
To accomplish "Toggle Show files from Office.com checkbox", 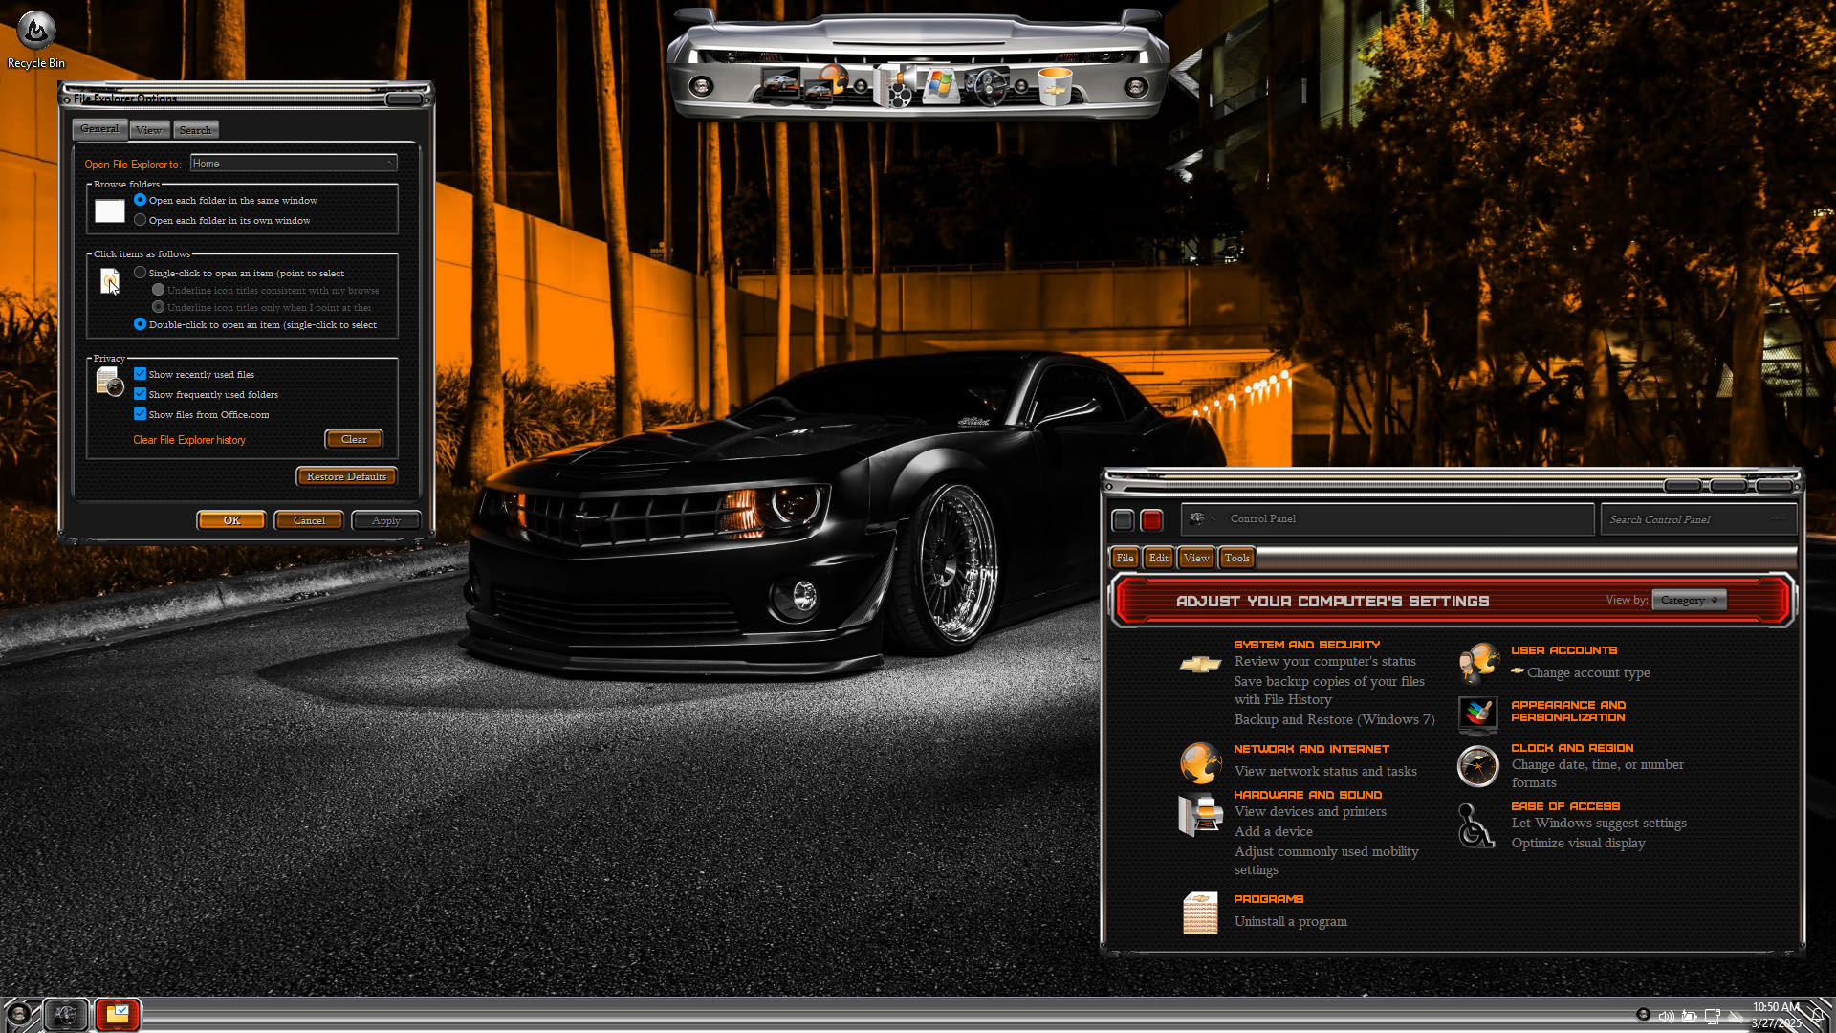I will pos(141,414).
